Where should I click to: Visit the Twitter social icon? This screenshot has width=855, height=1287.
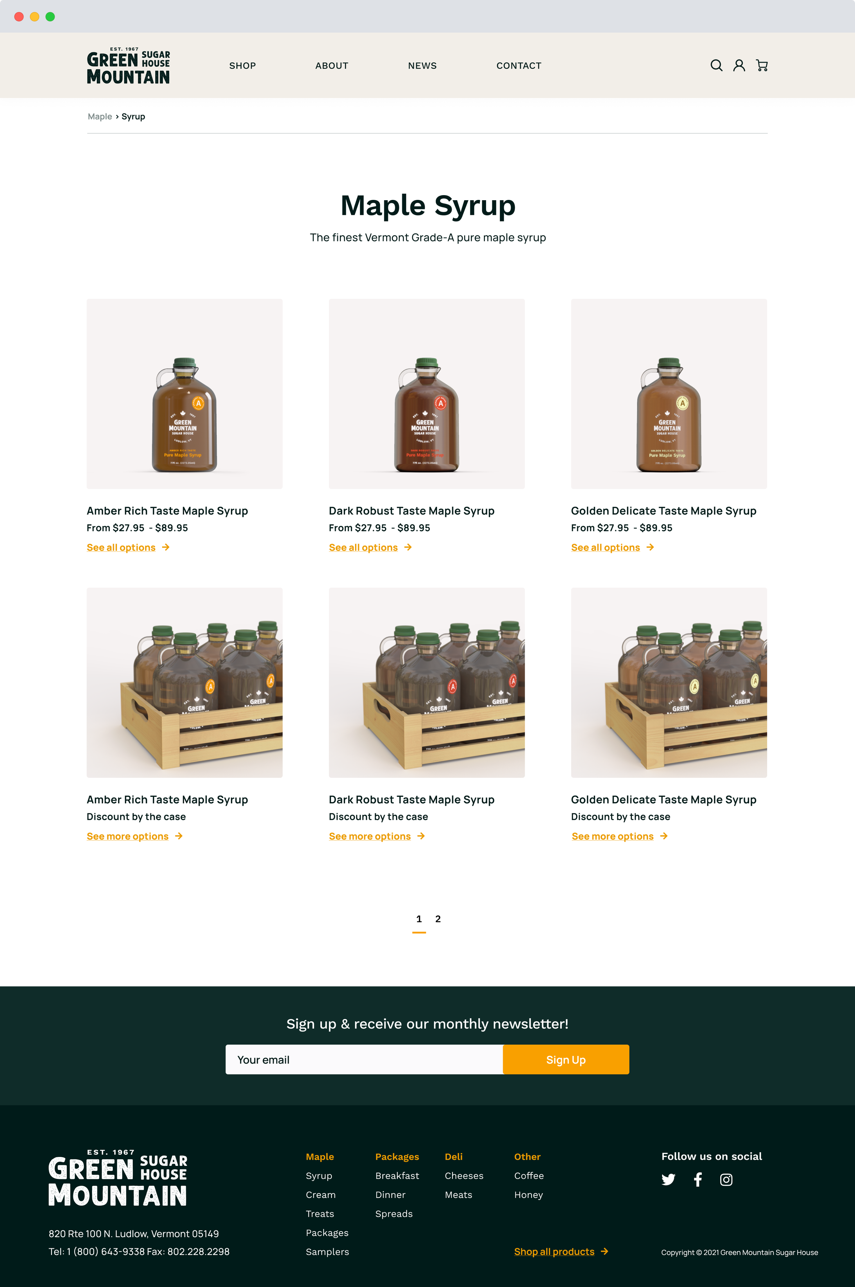[668, 1180]
